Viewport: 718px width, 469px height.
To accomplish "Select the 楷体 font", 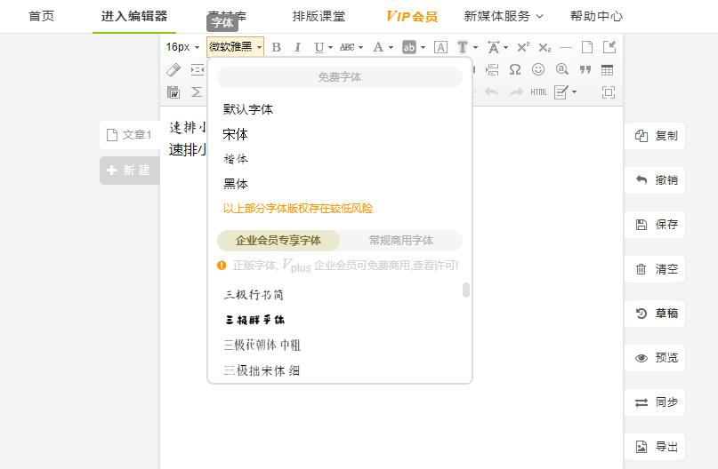I will click(x=236, y=159).
